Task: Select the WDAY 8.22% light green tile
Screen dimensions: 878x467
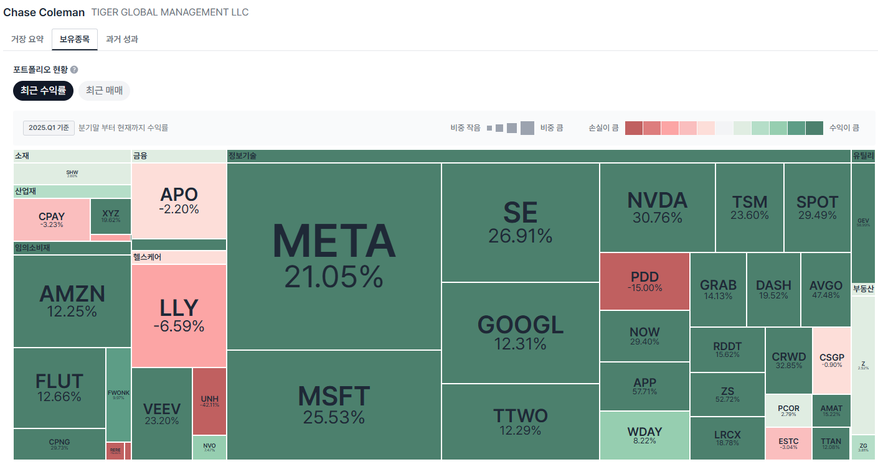Action: (x=644, y=435)
